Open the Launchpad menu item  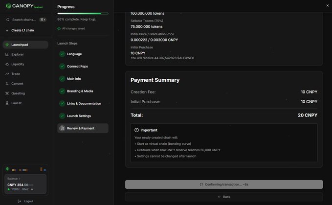point(25,45)
